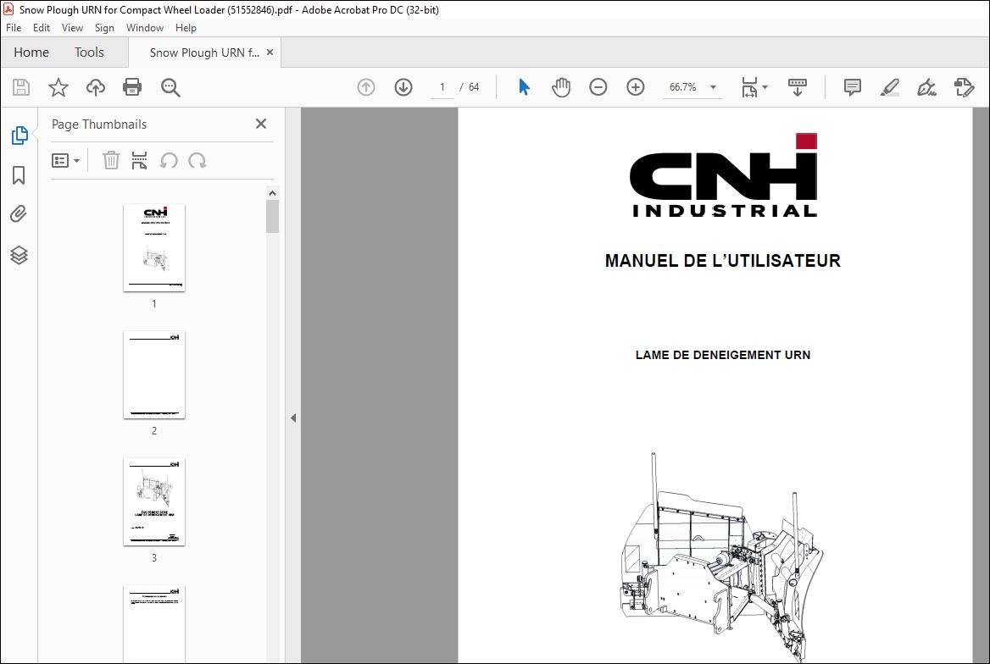Open the Edit menu

41,28
